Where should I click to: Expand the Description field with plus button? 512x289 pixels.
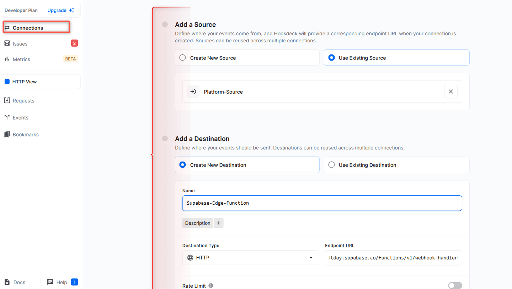click(x=218, y=223)
